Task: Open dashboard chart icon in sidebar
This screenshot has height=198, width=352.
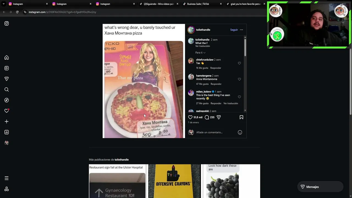Action: tap(7, 132)
